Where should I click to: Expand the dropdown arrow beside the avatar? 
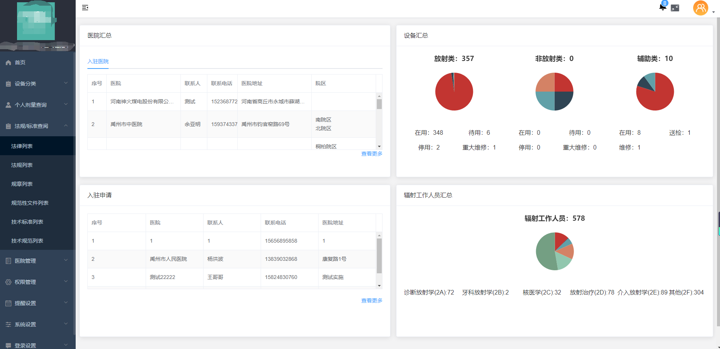click(x=714, y=12)
